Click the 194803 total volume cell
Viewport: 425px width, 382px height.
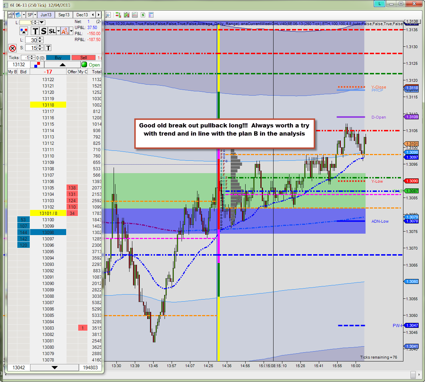[x=90, y=367]
